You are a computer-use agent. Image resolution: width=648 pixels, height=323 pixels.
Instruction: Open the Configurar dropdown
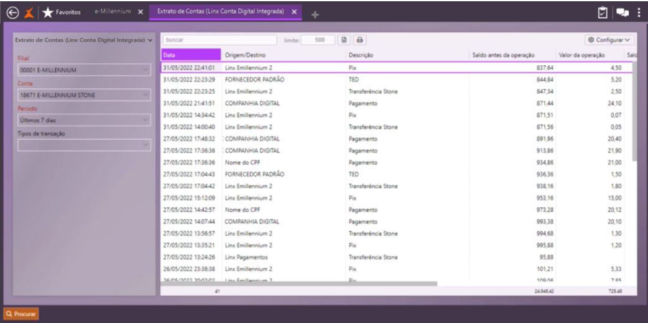point(609,40)
